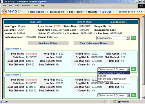Screen dimensions: 145x104
Task: Click the scrollbar down arrow
Action: 143,98
